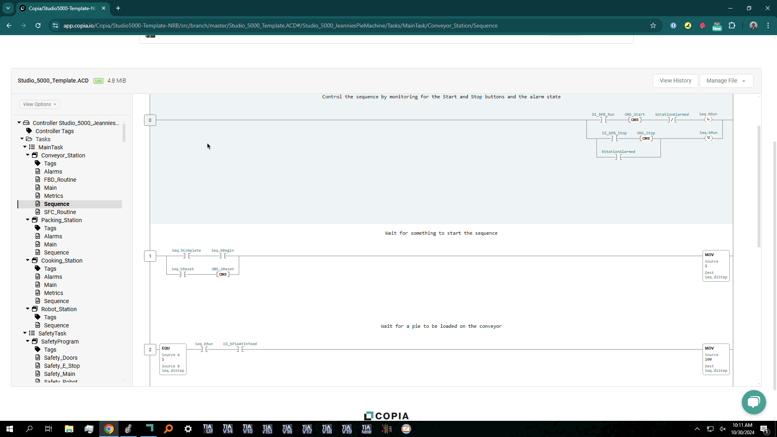
Task: Open the View Options dropdown
Action: point(40,104)
